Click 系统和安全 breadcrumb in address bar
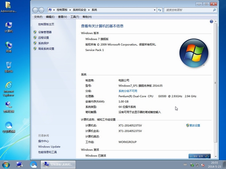Screen dimensions: 226x169 click(x=79, y=10)
